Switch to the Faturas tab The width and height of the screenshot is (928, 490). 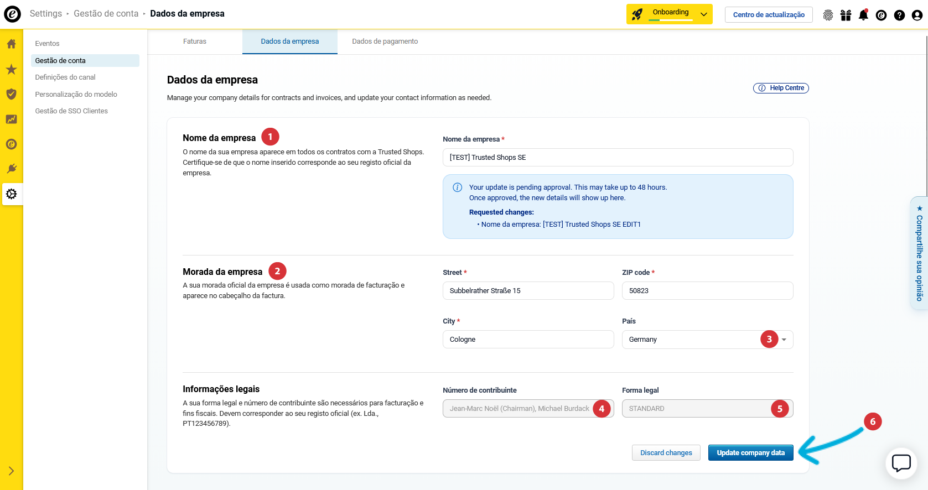pyautogui.click(x=195, y=41)
